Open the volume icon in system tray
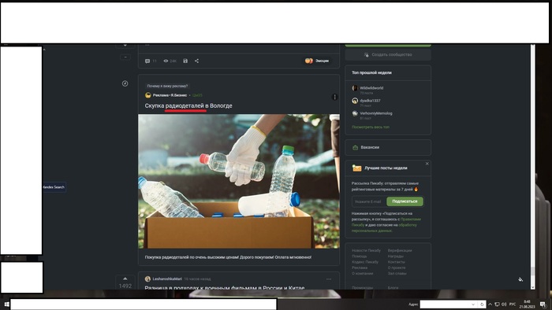552x310 pixels. (504, 304)
